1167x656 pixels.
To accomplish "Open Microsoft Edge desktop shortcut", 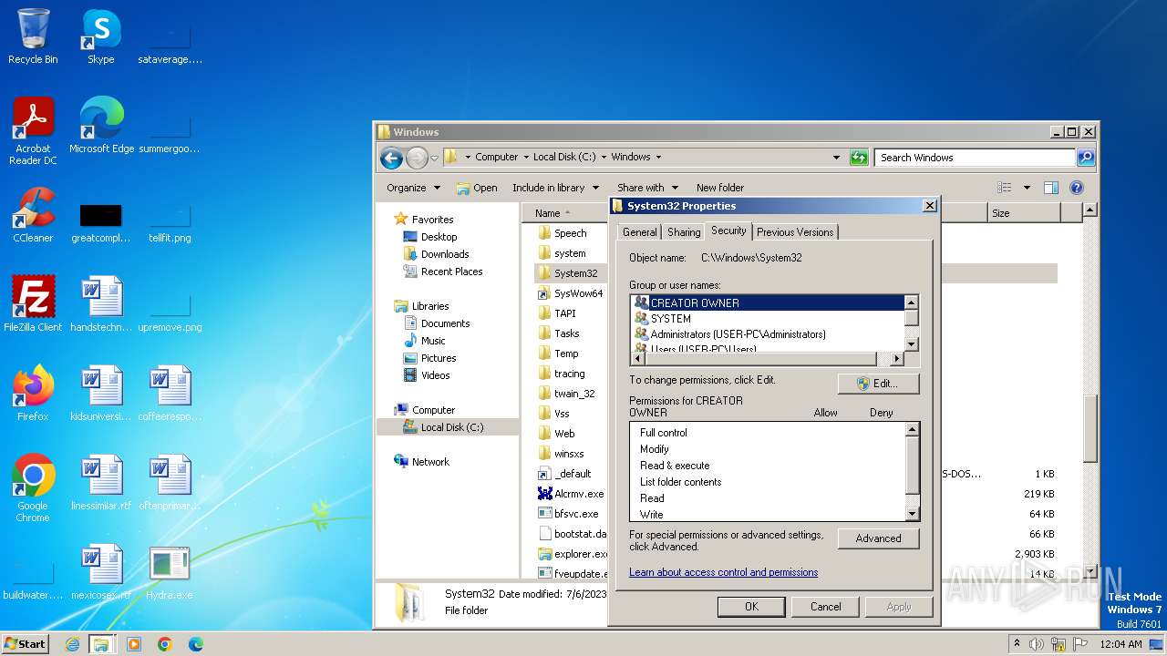I will (101, 126).
